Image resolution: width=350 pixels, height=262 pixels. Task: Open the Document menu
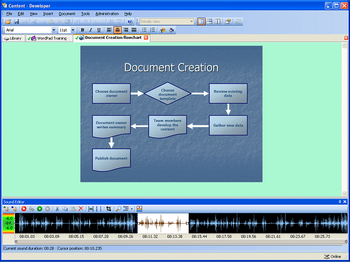click(x=67, y=14)
